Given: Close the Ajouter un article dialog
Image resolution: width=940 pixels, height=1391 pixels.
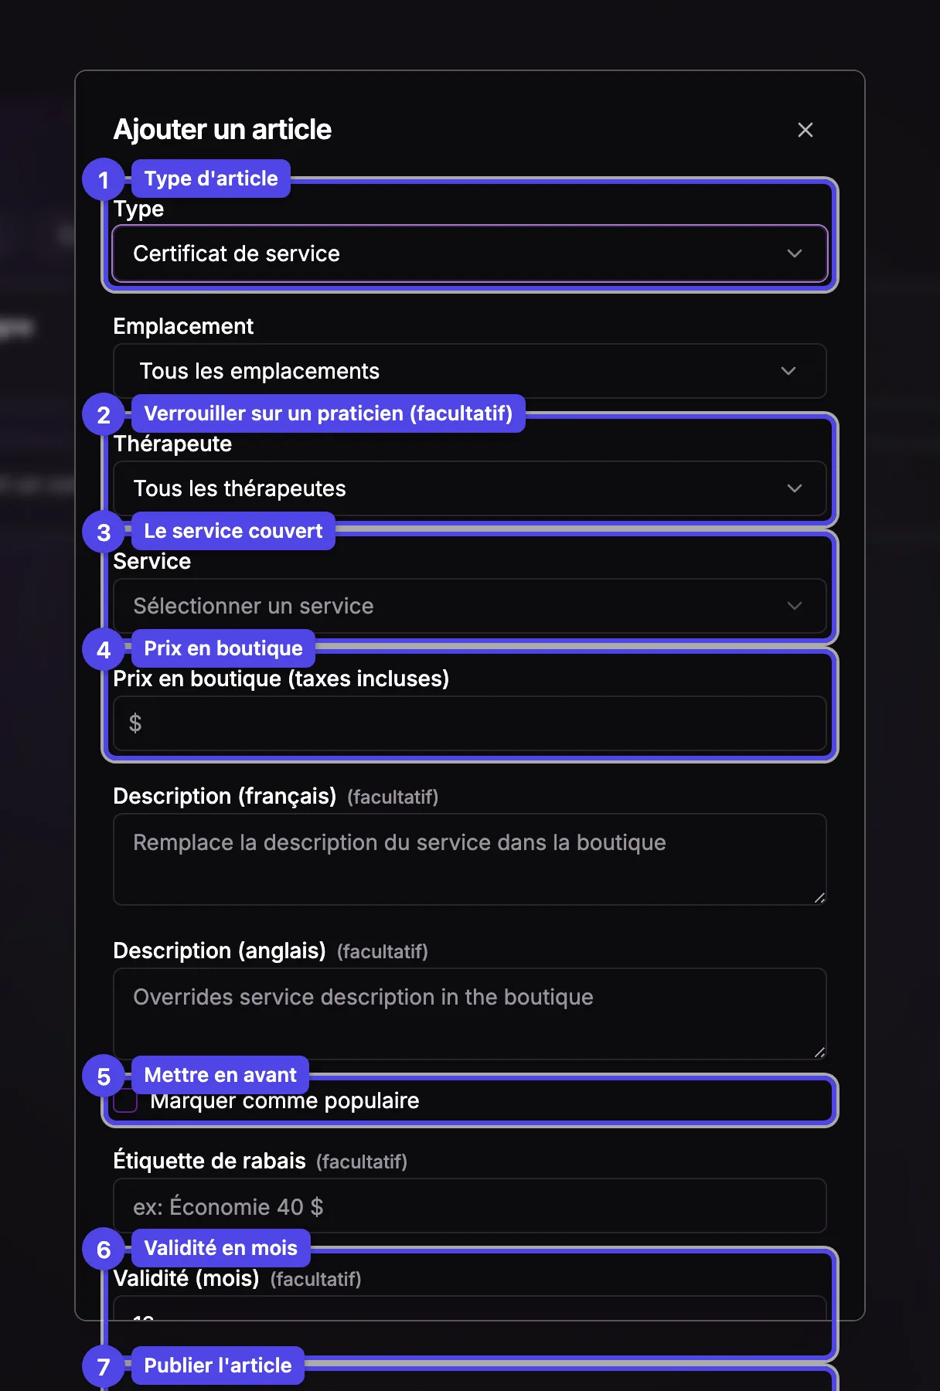Looking at the screenshot, I should pos(805,130).
